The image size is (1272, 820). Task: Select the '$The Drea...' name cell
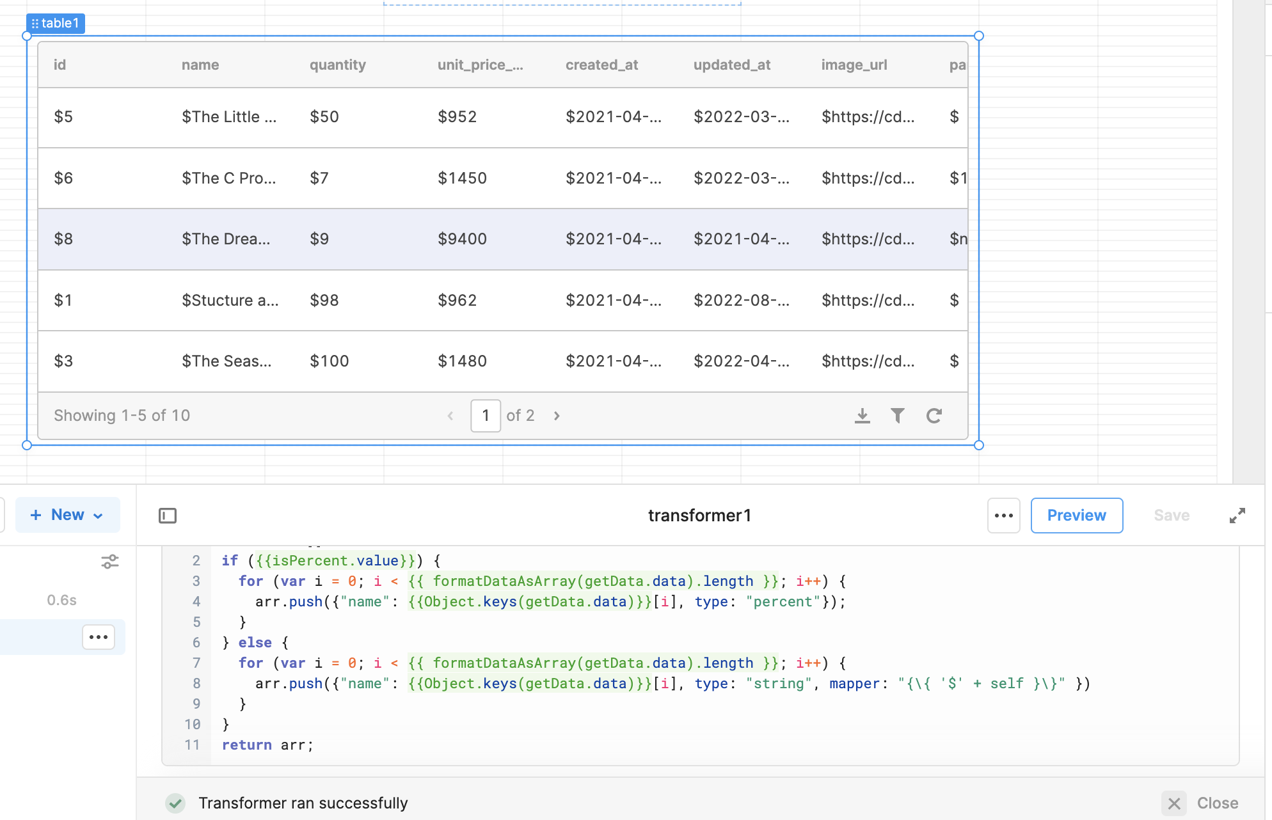pos(226,239)
